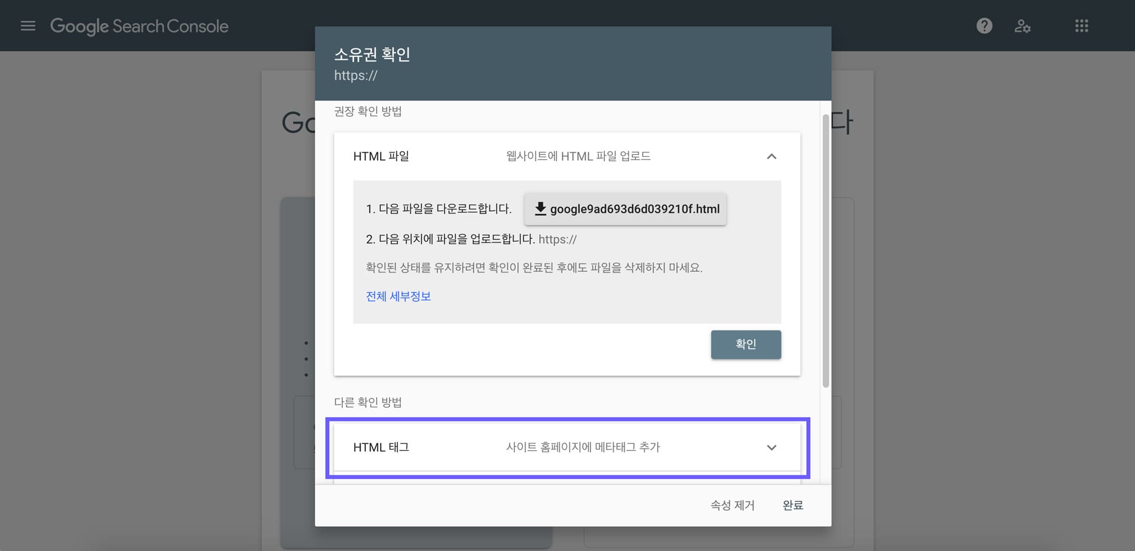Screen dimensions: 1135x551
Task: Select the highlighted HTML 태그 row
Action: click(x=566, y=448)
